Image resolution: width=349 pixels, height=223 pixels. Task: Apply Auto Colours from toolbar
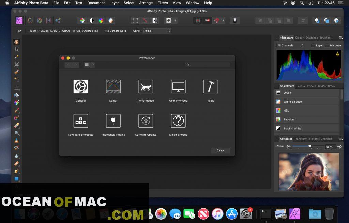pos(101,20)
